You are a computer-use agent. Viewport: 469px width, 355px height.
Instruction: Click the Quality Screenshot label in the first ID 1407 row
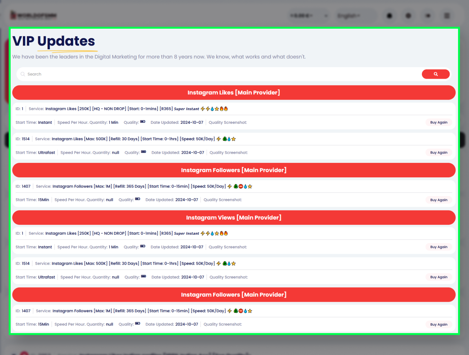click(223, 200)
